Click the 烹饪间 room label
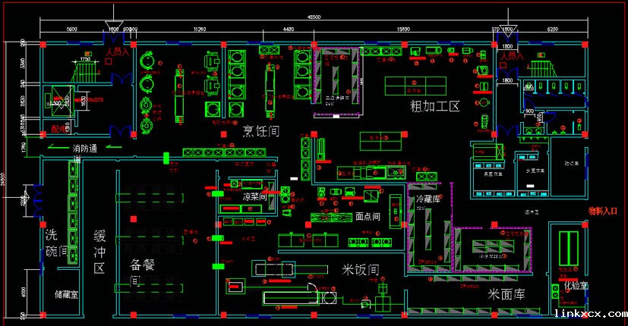The height and width of the screenshot is (326, 628). 260,131
